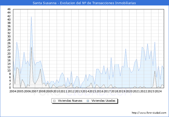Click the Viviendas Usadas legend swatch
This screenshot has height=117, width=169.
pyautogui.click(x=88, y=101)
